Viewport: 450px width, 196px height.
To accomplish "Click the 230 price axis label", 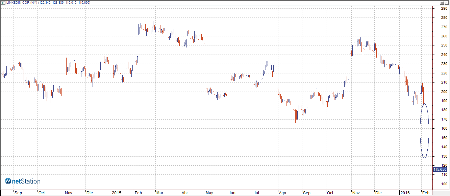I will point(444,64).
